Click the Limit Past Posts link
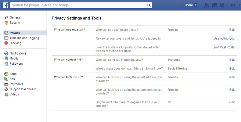Viewport: 241px width, 122px height. [x=224, y=47]
